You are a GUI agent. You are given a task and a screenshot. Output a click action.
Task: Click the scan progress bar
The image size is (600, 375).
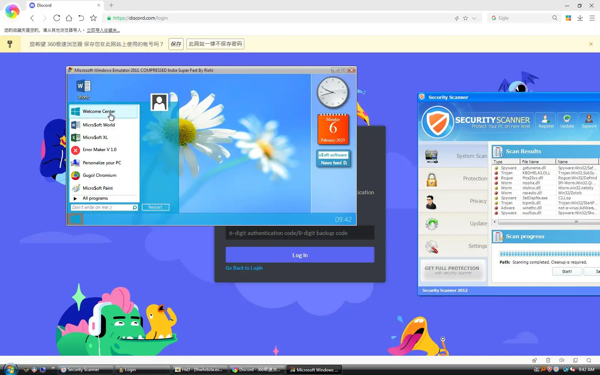550,254
